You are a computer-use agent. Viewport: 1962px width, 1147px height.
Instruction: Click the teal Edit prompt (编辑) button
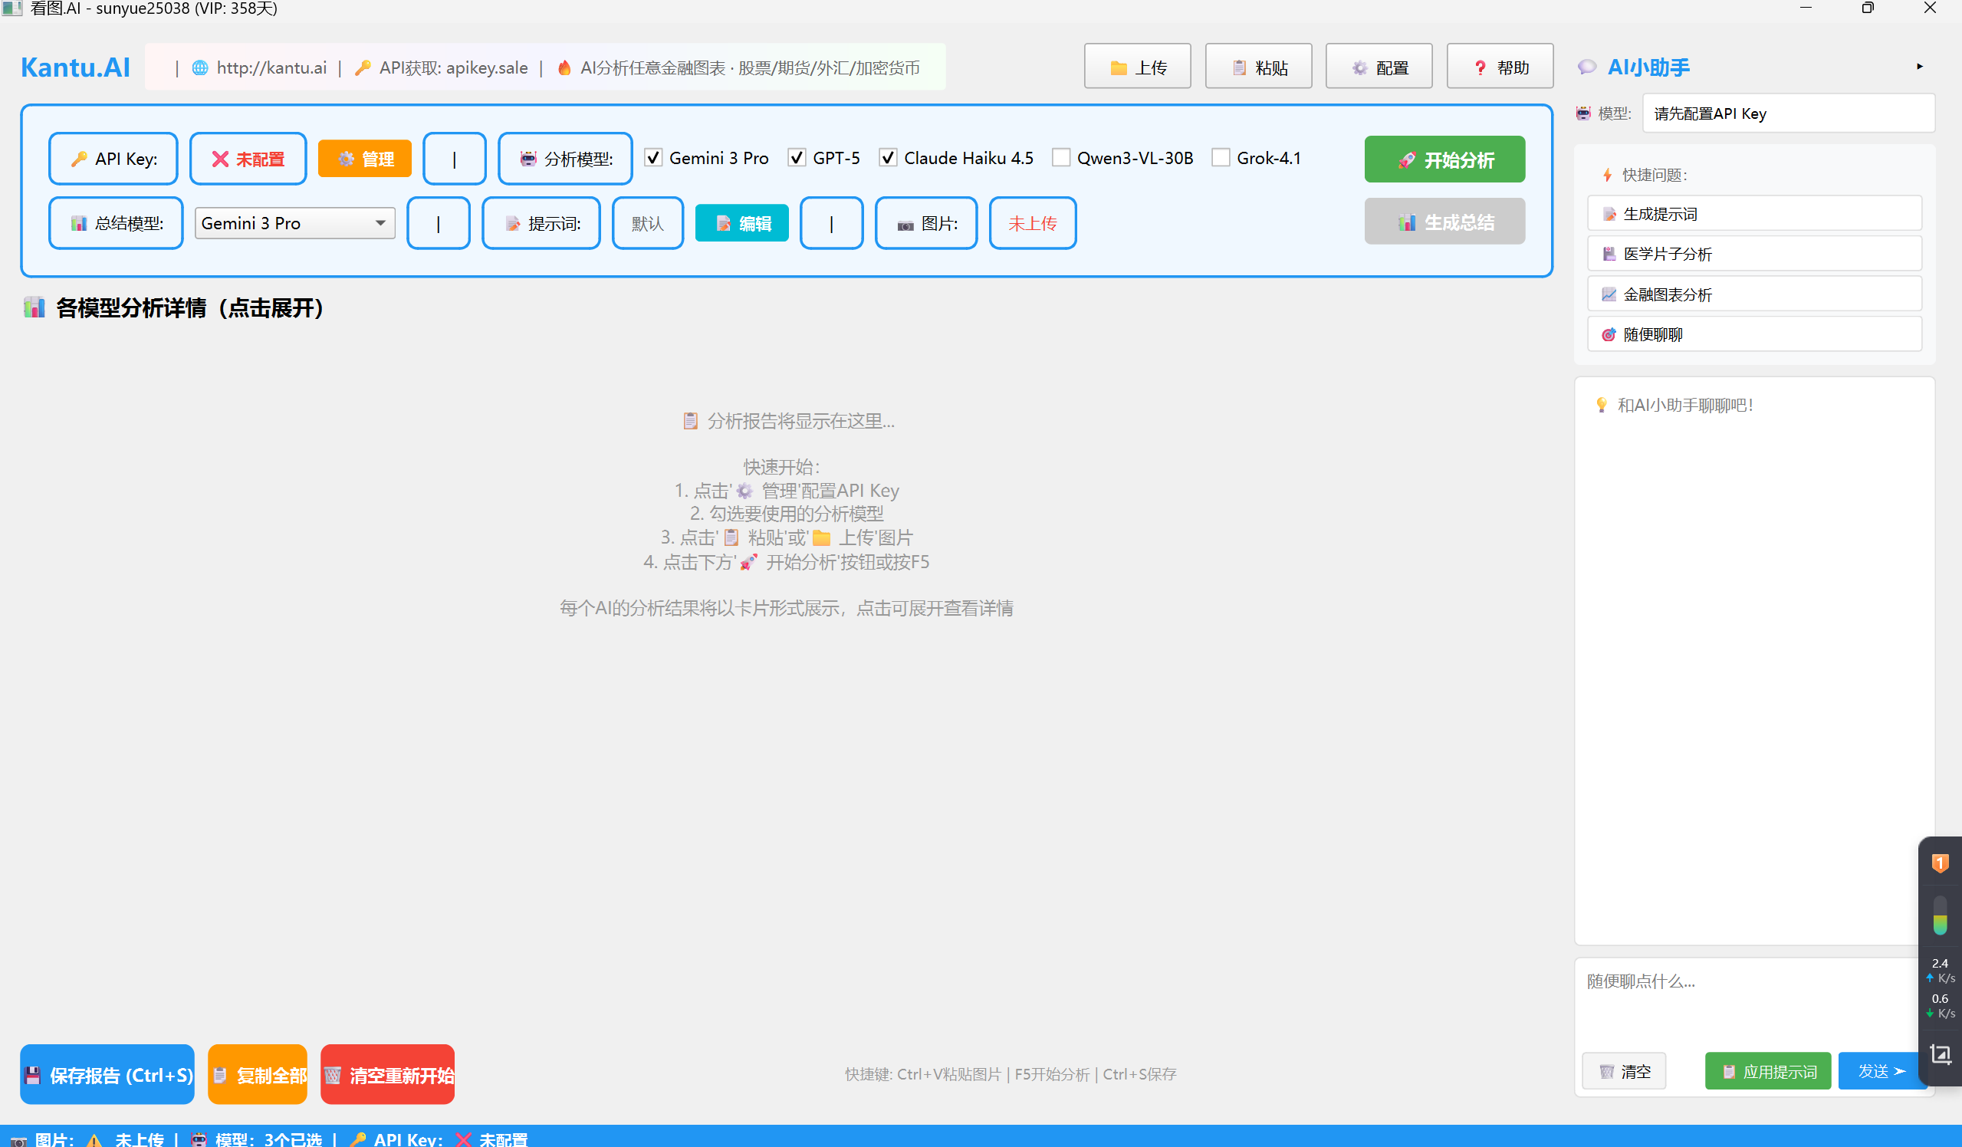point(741,223)
